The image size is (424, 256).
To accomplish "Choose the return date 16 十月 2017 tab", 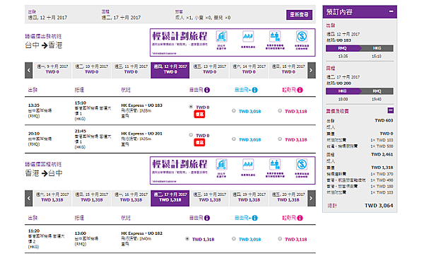I will (131, 198).
